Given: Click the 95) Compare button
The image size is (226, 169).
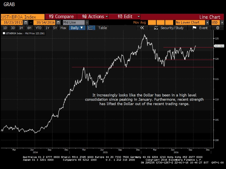Looking at the screenshot, I should (61, 17).
